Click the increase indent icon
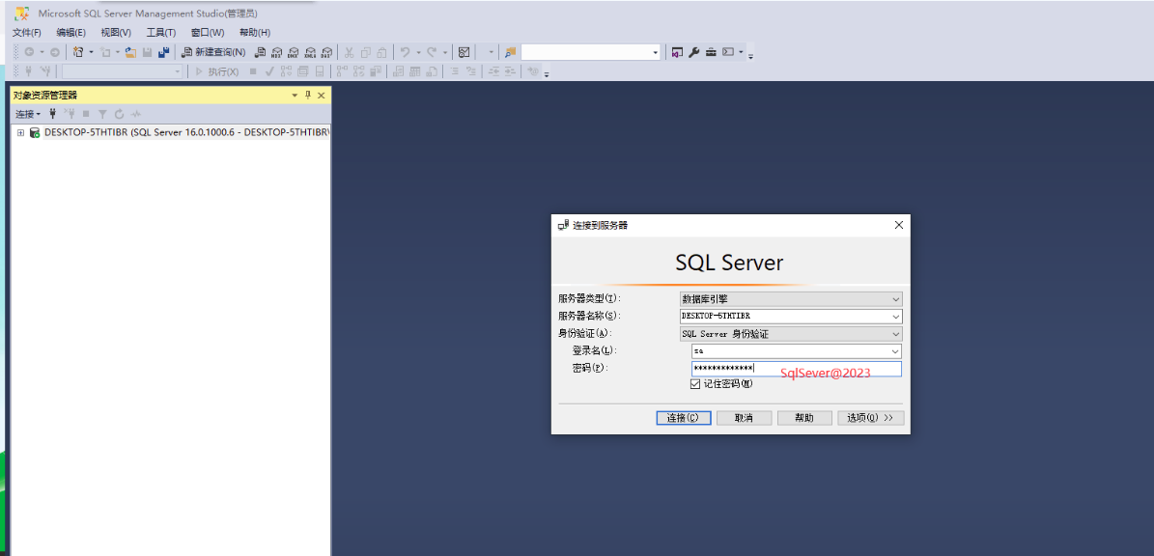Image resolution: width=1154 pixels, height=556 pixels. click(509, 71)
